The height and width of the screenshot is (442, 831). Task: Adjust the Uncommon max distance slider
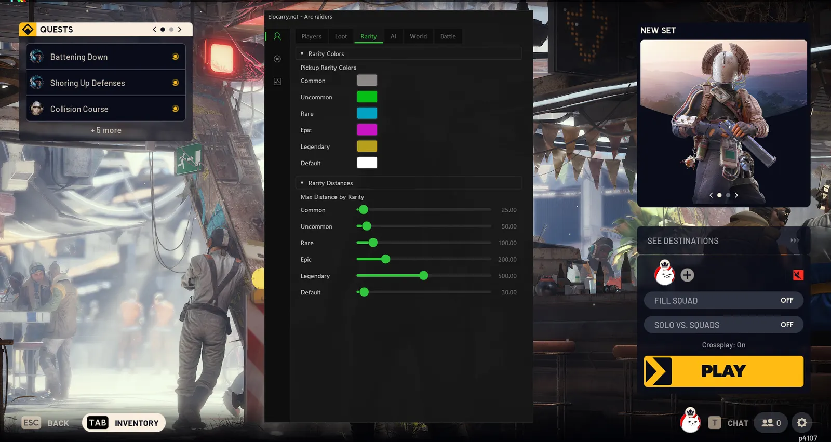tap(424, 226)
